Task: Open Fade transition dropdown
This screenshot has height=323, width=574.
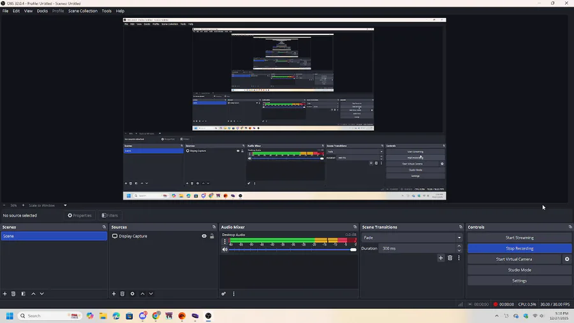Action: [411, 237]
